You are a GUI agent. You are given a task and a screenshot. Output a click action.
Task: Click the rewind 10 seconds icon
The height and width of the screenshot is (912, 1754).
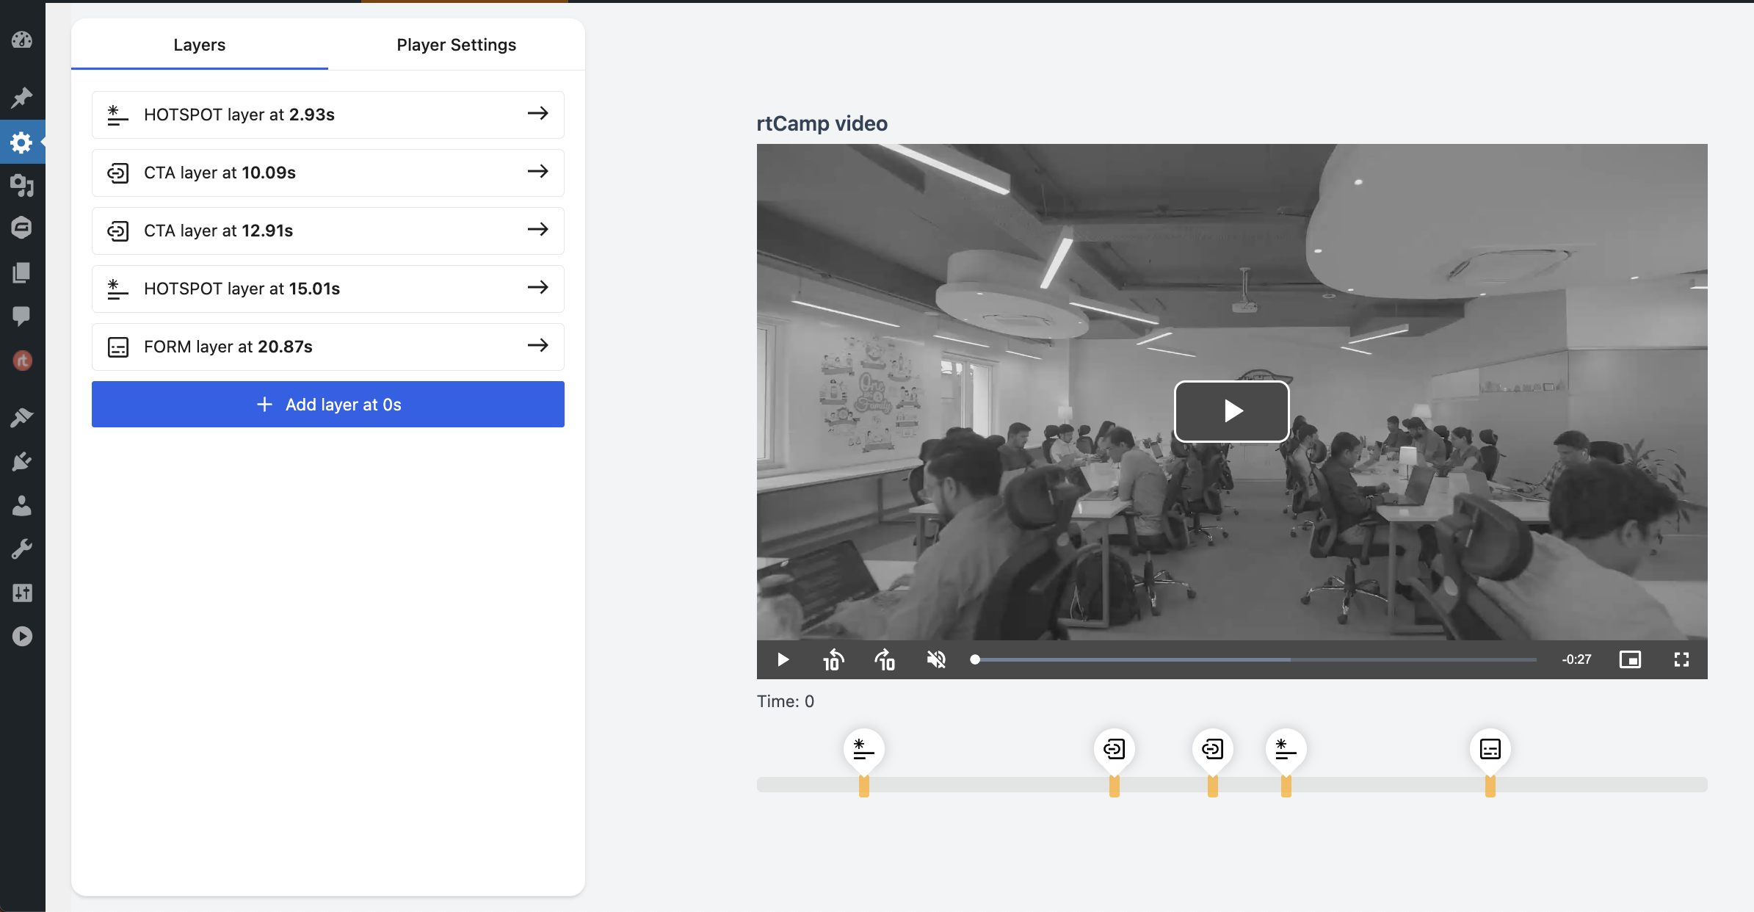point(833,659)
